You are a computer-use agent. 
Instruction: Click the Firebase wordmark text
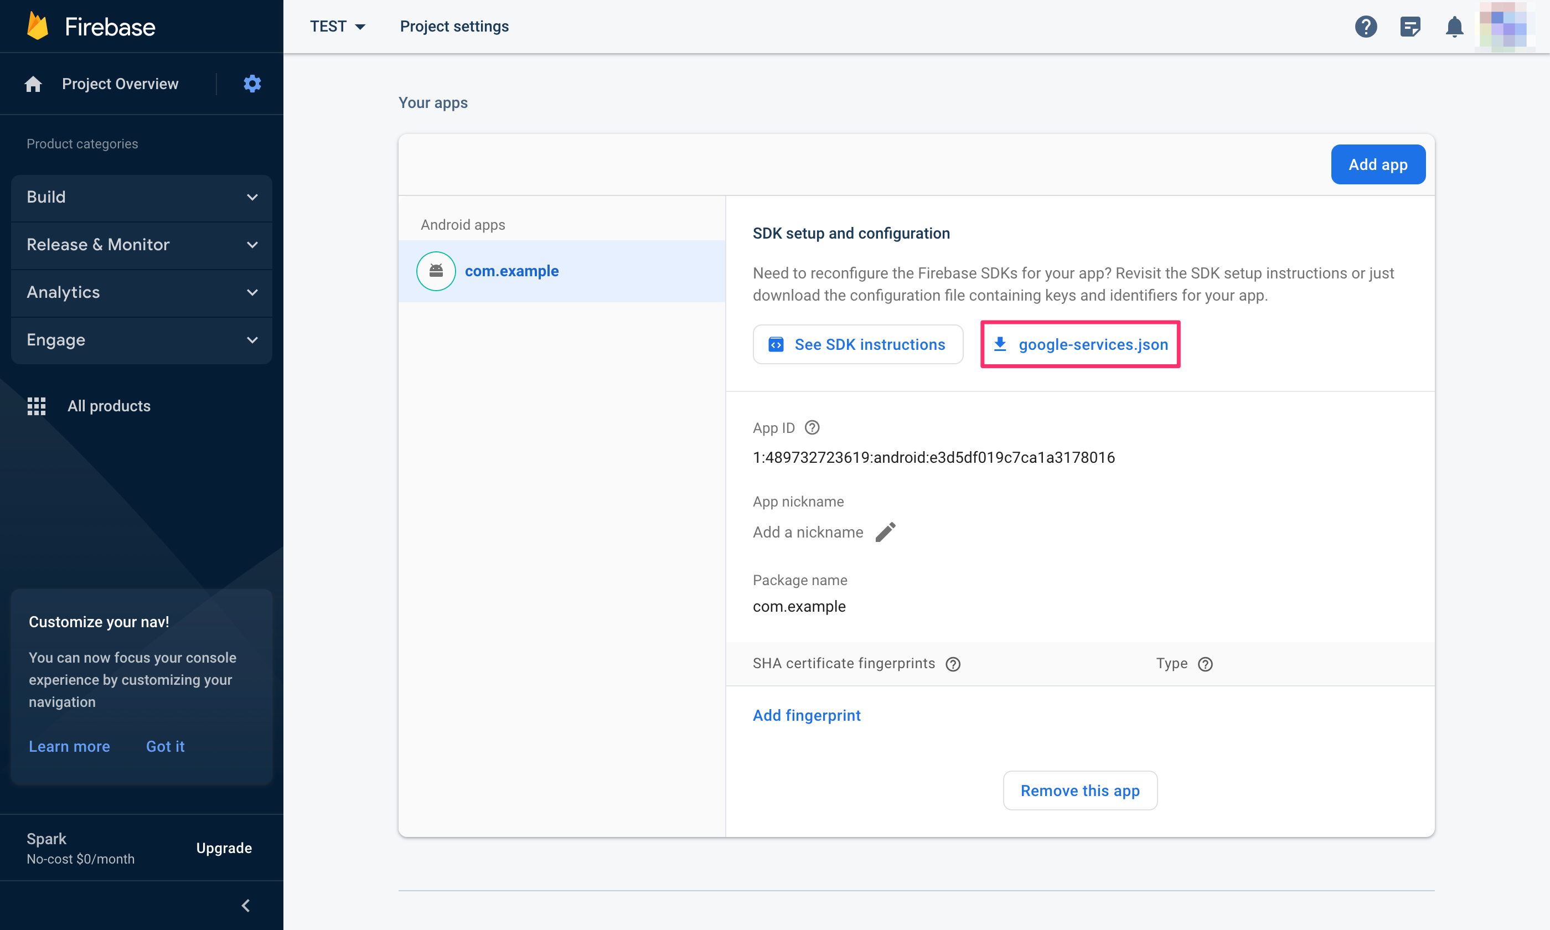(110, 27)
